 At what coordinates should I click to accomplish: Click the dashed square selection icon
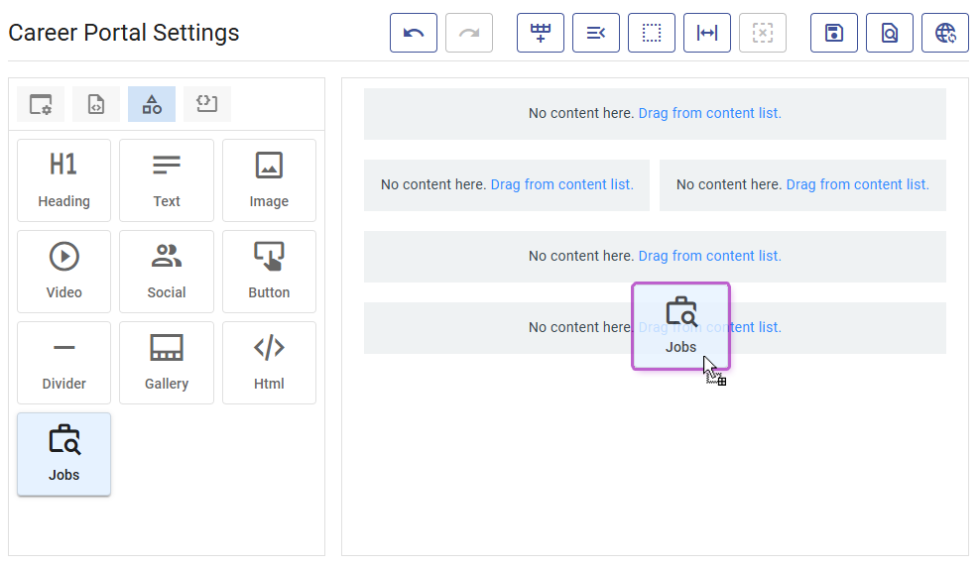(652, 33)
